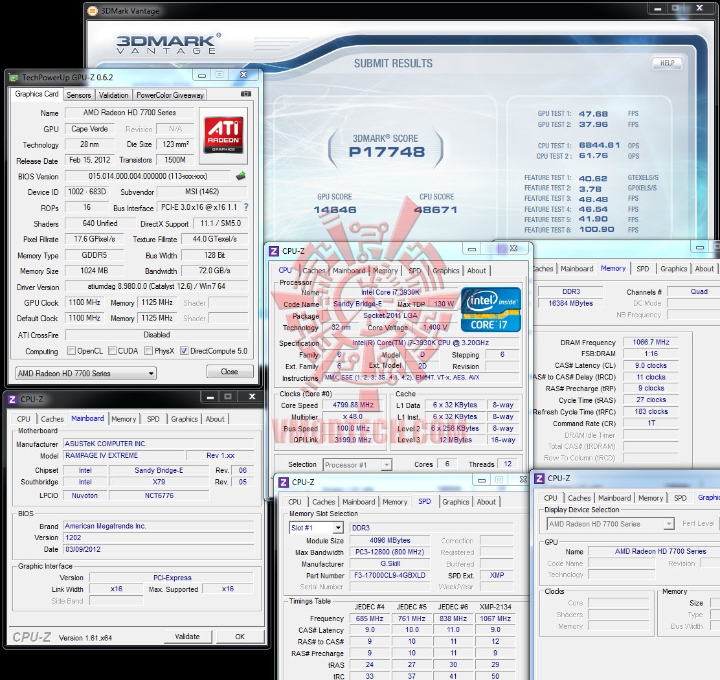Click the ATI Radeon logo in GPU-Z
The width and height of the screenshot is (720, 680).
pos(223,135)
